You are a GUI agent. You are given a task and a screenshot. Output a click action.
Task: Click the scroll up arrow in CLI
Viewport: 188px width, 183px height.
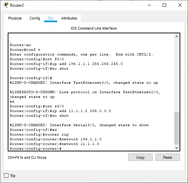pyautogui.click(x=177, y=36)
